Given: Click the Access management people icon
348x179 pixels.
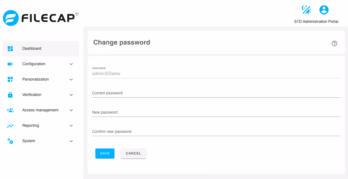Looking at the screenshot, I should 10,110.
